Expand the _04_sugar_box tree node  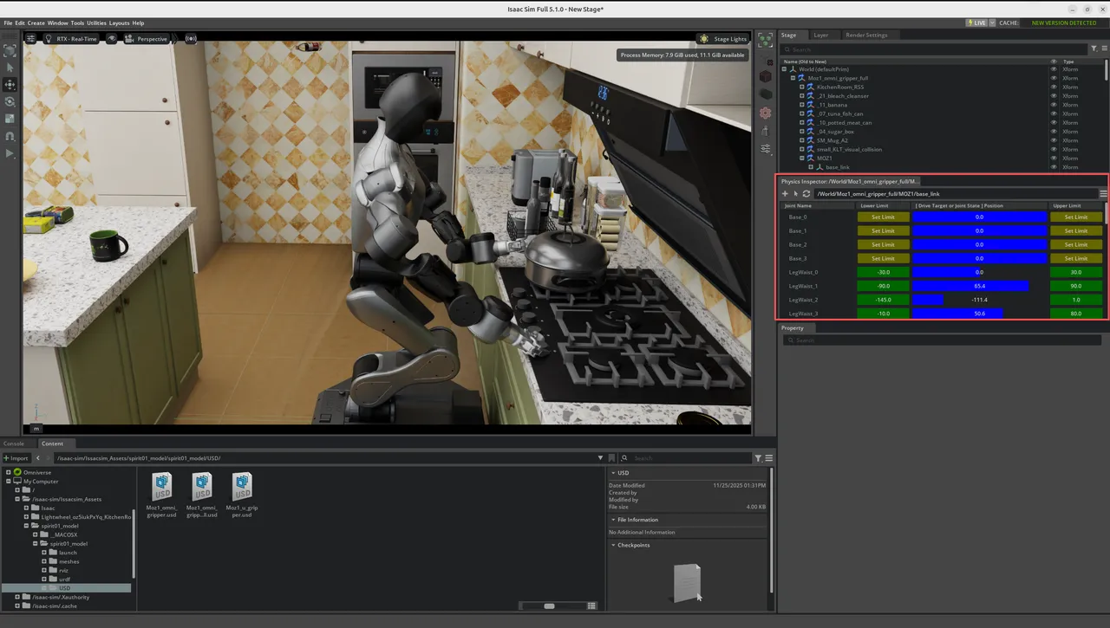(x=802, y=132)
